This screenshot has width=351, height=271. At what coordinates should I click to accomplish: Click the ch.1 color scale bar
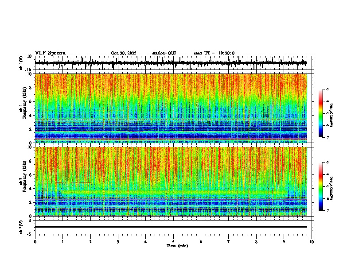(x=321, y=113)
